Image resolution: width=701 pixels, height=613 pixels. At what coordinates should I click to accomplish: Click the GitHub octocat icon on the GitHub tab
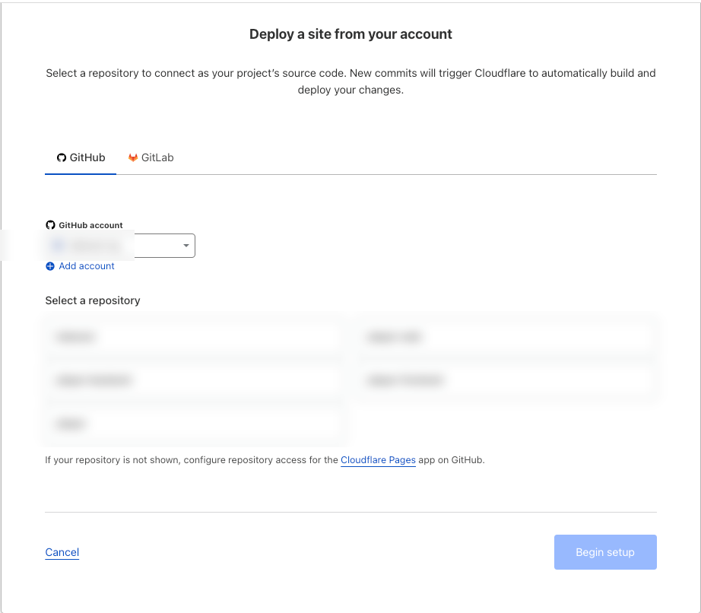[x=61, y=157]
